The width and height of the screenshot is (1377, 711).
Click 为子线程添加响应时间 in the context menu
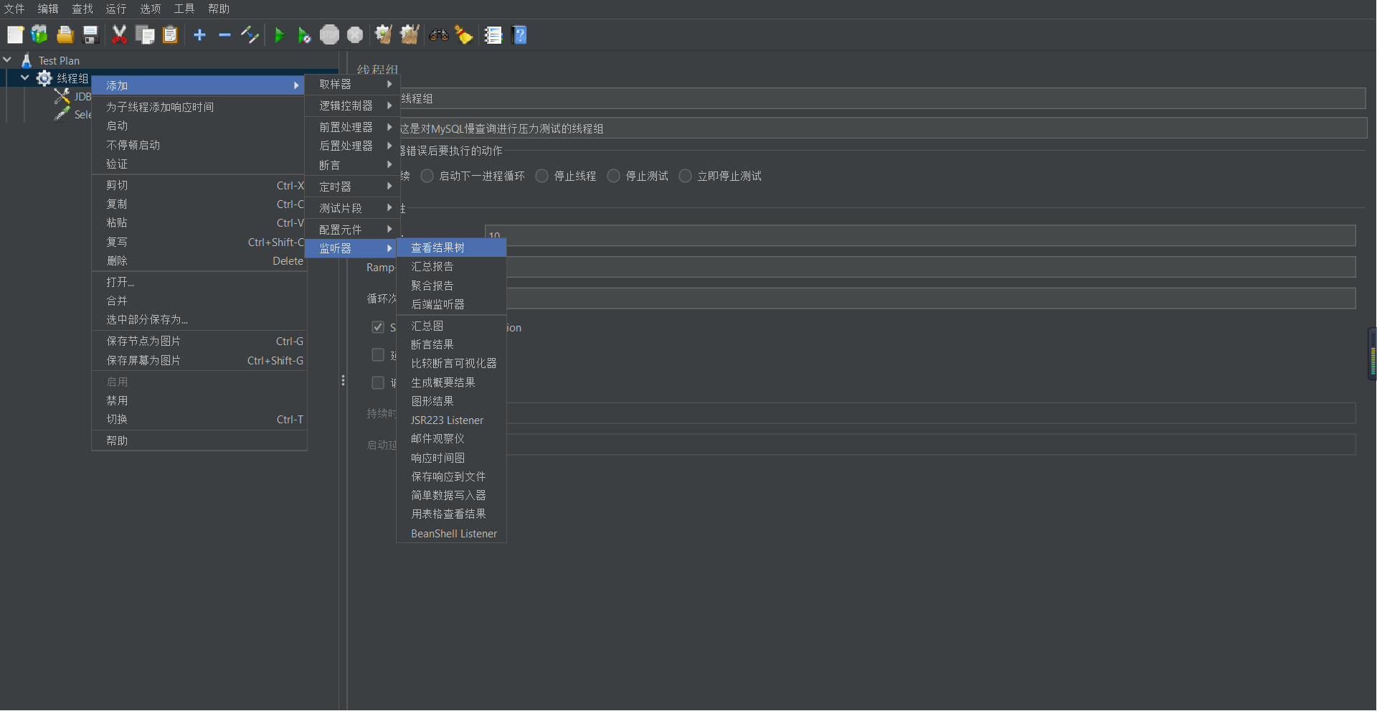tap(199, 107)
